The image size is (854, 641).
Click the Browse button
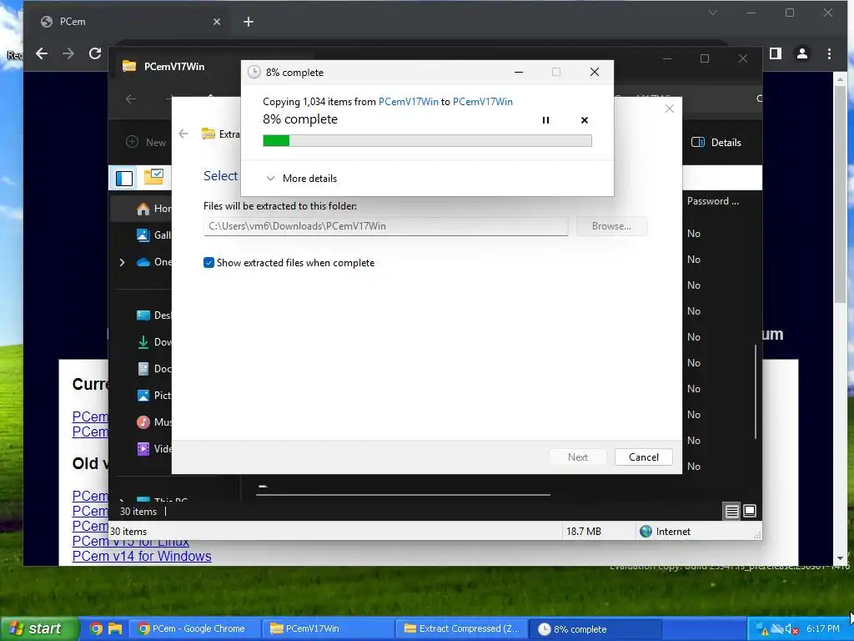[611, 226]
